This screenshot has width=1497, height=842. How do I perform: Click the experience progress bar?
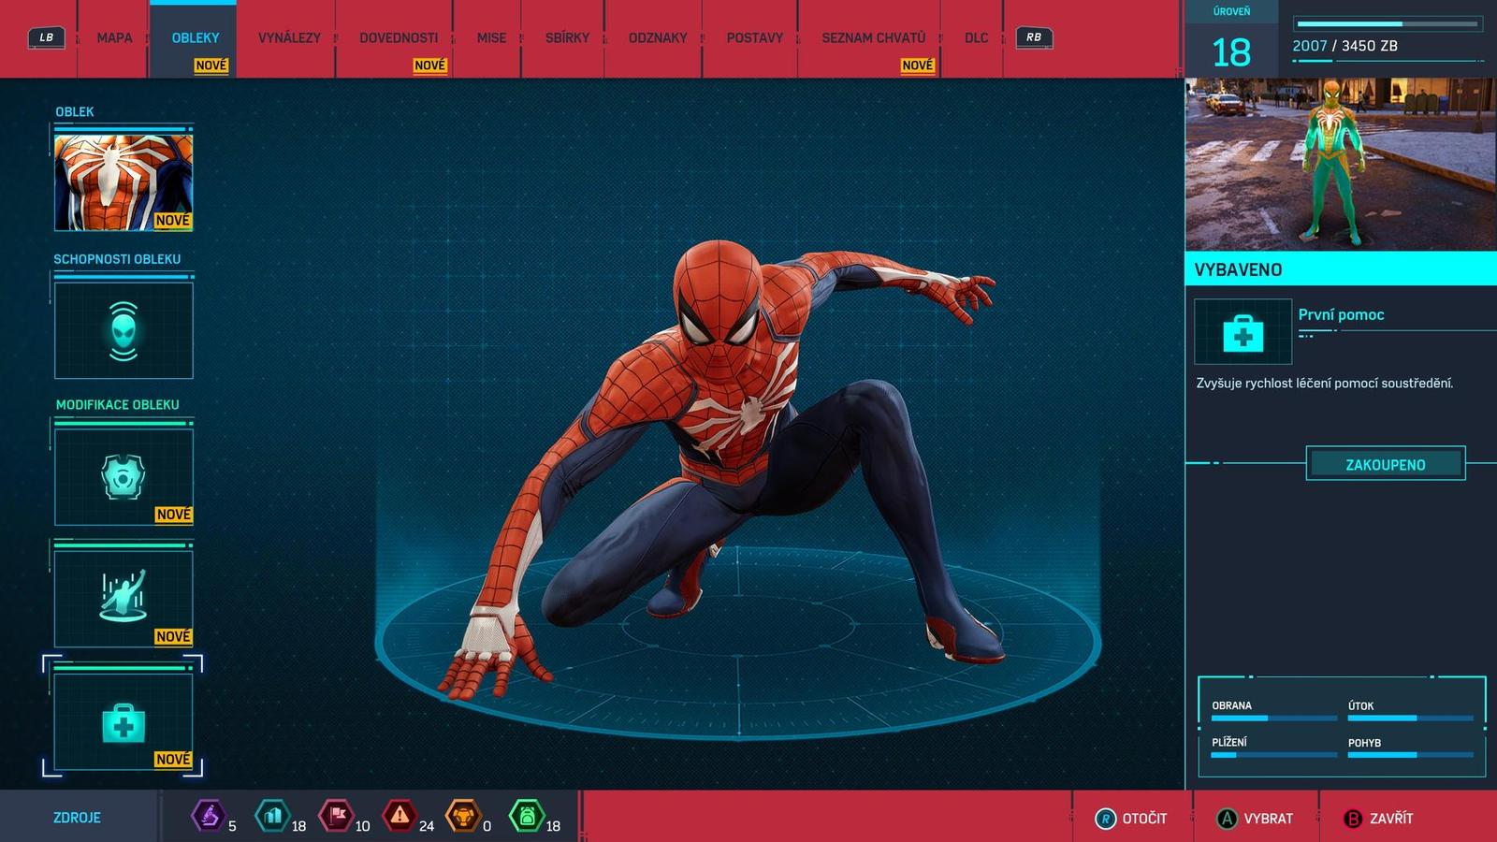pos(1388,24)
